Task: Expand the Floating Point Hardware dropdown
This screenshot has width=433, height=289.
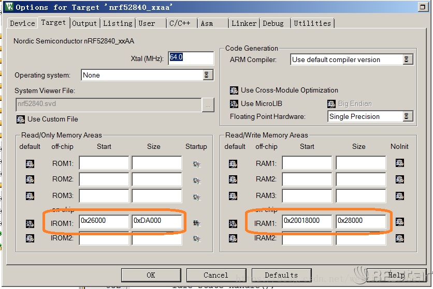Action: (408, 117)
